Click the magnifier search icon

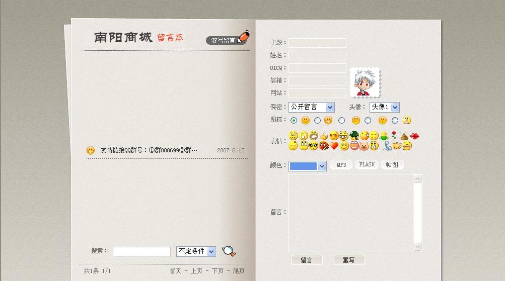click(229, 251)
